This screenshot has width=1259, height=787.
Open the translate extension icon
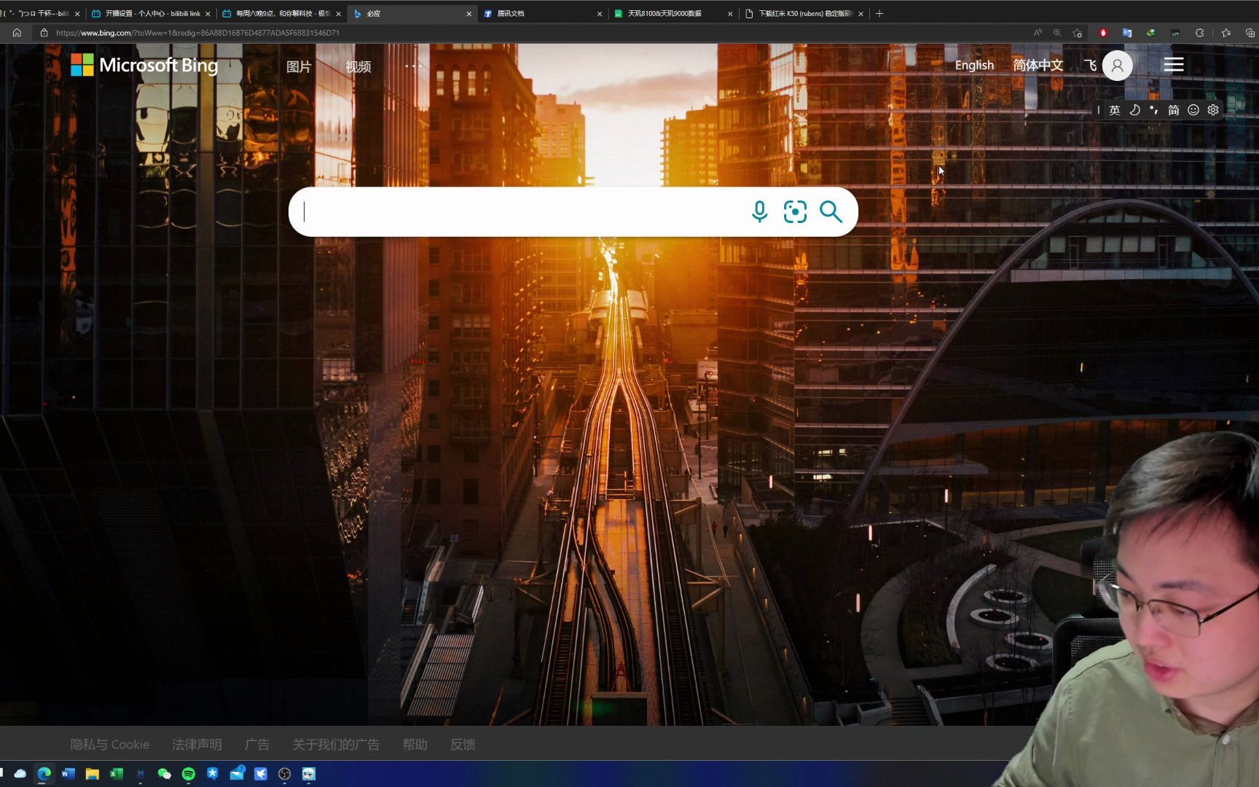1127,33
